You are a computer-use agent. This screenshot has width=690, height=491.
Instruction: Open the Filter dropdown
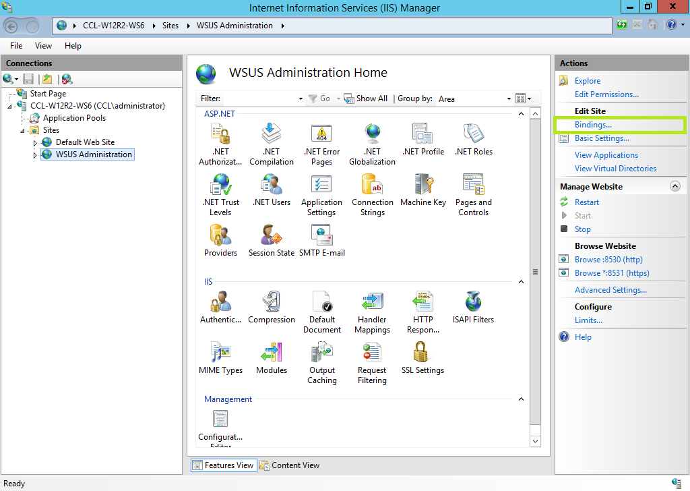[301, 98]
